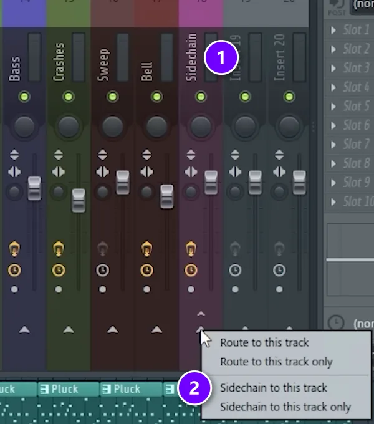The width and height of the screenshot is (374, 424).
Task: Mute Insert 19 with its green LED
Action: 245,97
